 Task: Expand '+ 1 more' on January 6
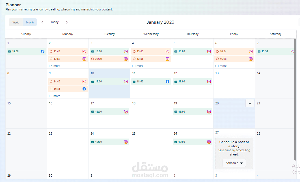point(221,66)
